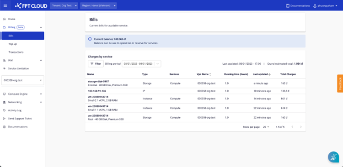Click the Compute Engine monitor icon

4,94
